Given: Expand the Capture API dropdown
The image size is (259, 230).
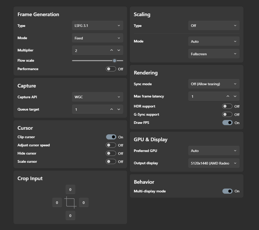Looking at the screenshot, I should pos(97,97).
